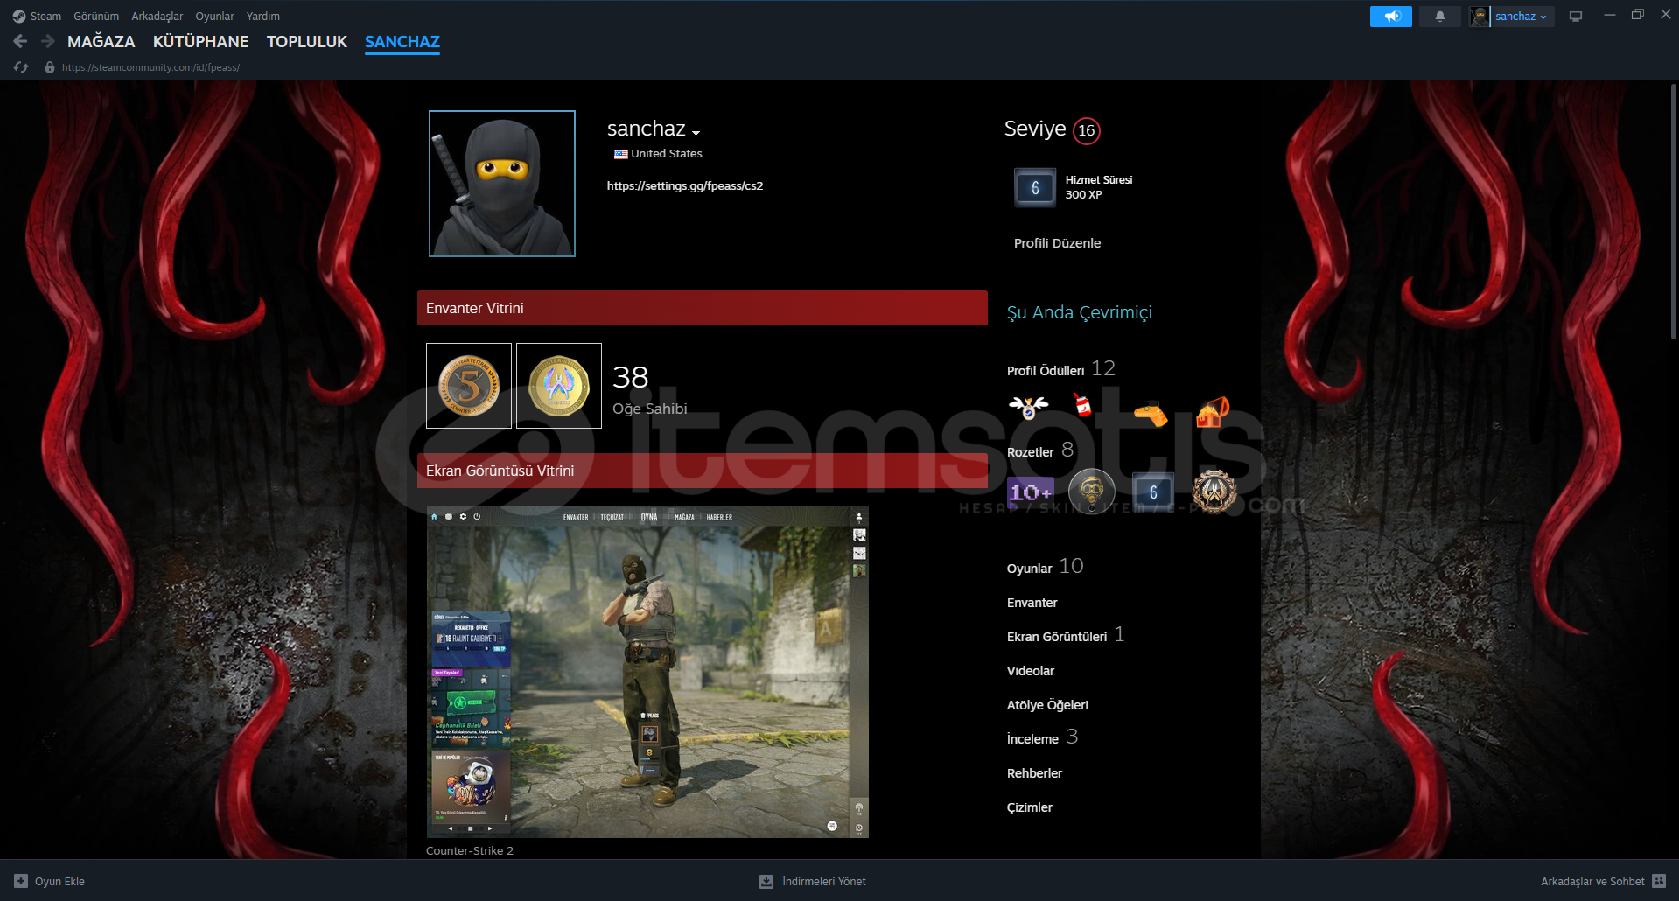
Task: Click the orange treasure-chest profile award icon
Action: [x=1213, y=411]
